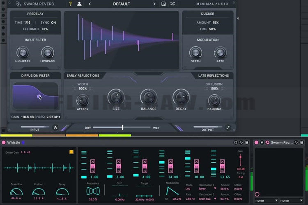Click the 1:1 button on resonator 2.00

tap(119, 166)
